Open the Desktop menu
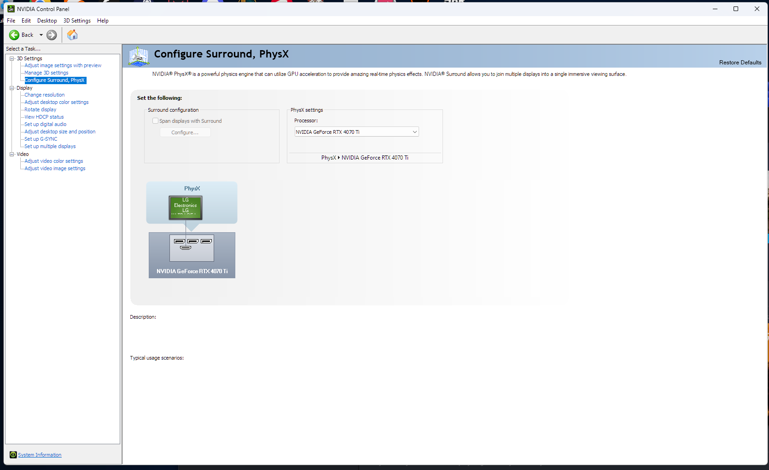Viewport: 769px width, 470px height. coord(47,21)
